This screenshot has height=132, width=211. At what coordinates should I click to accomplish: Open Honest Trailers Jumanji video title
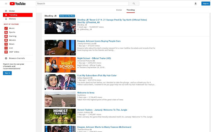coord(102,110)
